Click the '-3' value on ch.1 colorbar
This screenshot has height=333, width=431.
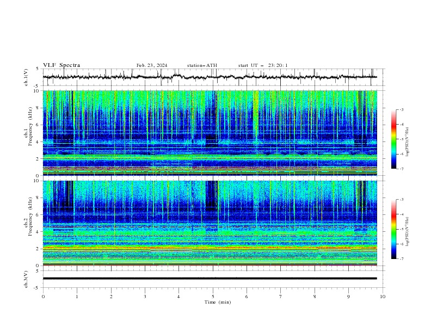pos(401,109)
